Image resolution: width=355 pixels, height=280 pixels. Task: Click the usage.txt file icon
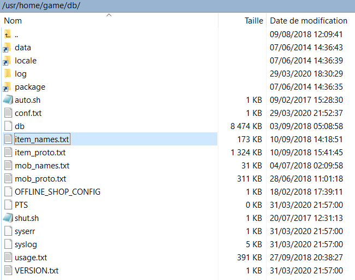click(x=8, y=258)
